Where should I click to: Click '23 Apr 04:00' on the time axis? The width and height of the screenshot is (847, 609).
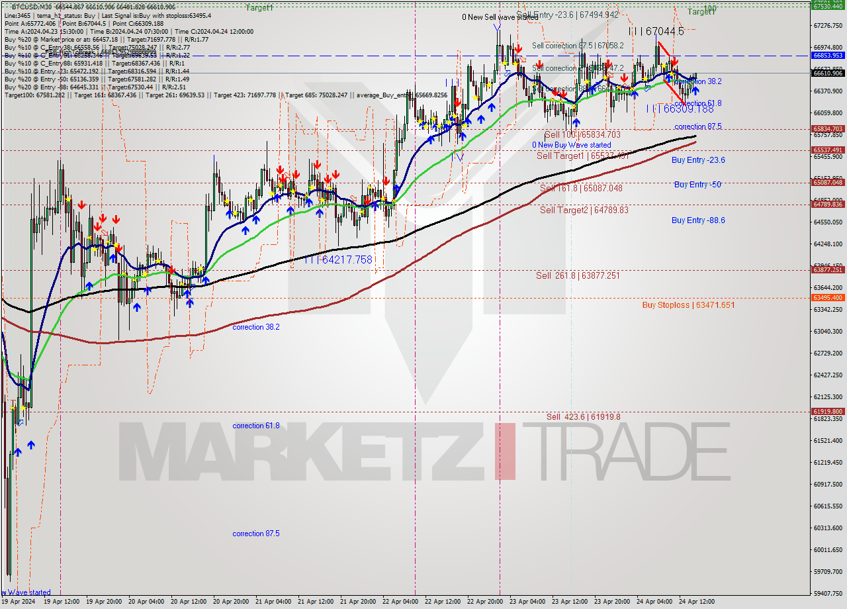pyautogui.click(x=527, y=602)
